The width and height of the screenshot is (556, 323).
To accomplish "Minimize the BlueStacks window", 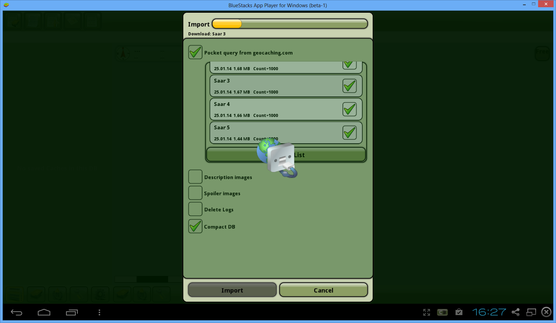I will point(524,4).
